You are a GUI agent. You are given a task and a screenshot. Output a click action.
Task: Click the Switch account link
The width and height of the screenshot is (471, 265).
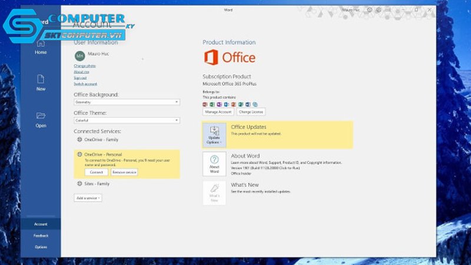[x=85, y=84]
